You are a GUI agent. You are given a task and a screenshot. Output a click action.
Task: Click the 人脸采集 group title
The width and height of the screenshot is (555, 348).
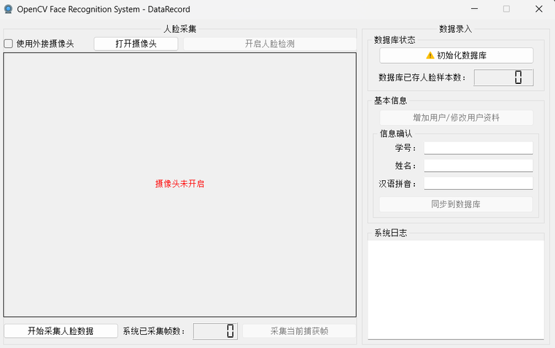coord(180,29)
